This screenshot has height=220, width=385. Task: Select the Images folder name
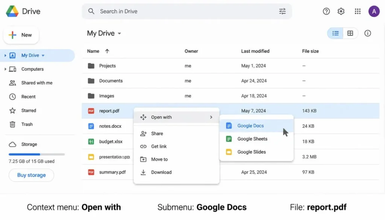tap(106, 96)
